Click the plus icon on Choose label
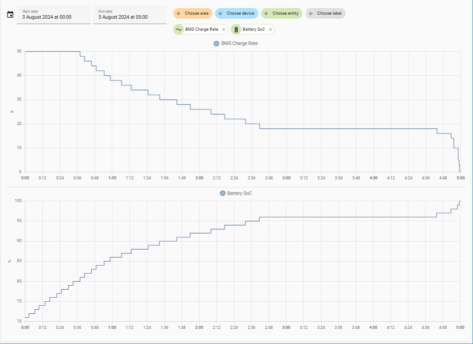 (311, 13)
